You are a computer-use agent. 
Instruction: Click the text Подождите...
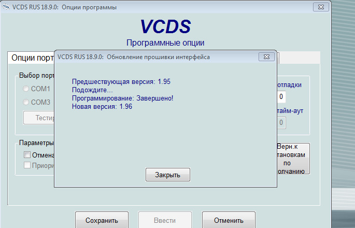pos(92,90)
